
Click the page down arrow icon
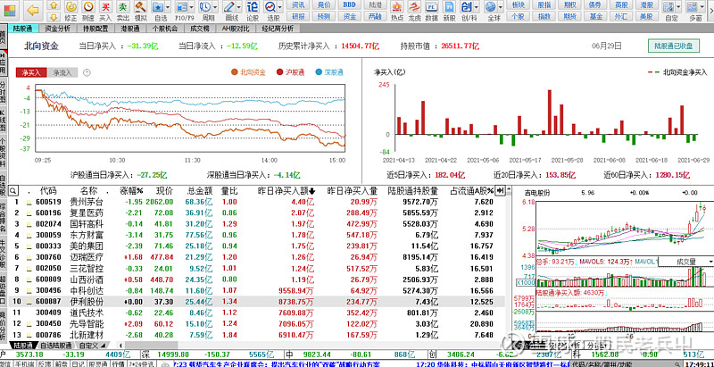(54, 16)
